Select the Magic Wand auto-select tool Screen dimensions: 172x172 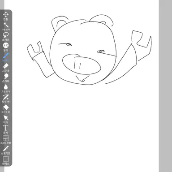point(6,26)
